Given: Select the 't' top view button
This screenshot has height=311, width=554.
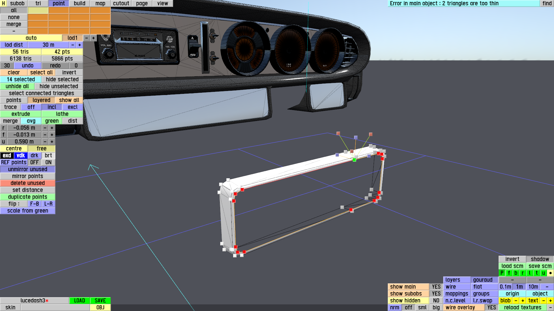Looking at the screenshot, I should pyautogui.click(x=536, y=273).
